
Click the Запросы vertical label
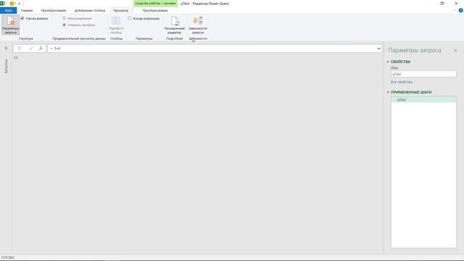6,66
